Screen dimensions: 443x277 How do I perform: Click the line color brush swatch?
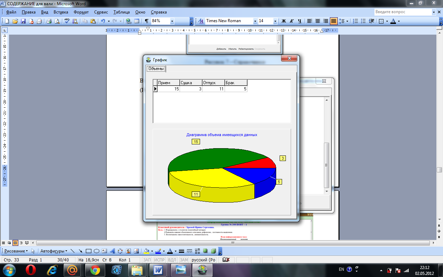click(x=158, y=251)
